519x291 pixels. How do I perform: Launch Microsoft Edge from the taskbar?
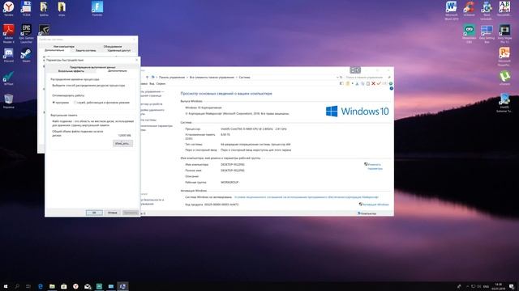[x=41, y=286]
